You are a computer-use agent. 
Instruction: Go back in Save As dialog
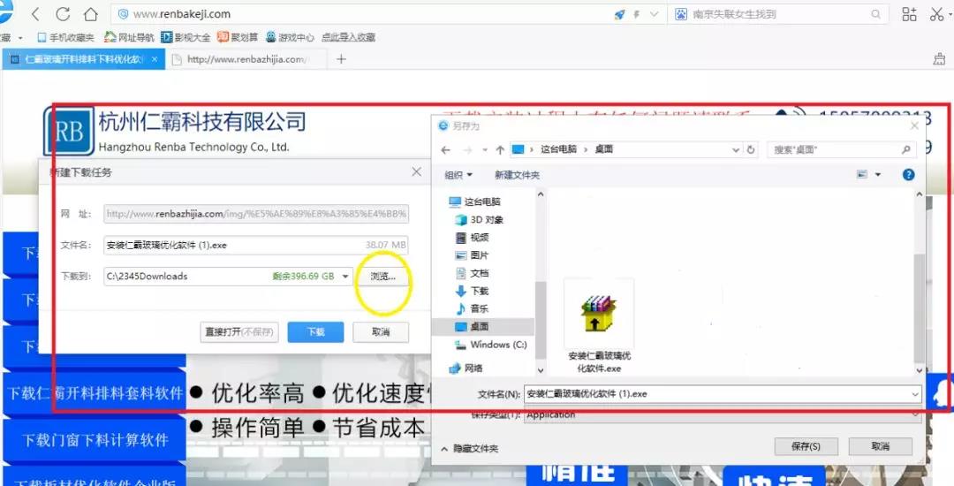446,149
